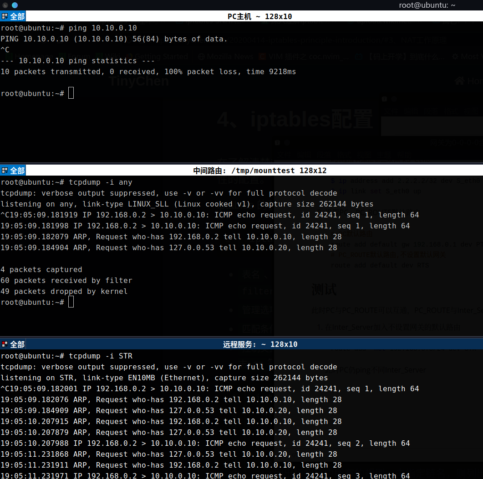Focus the cursor at PC主机 shell prompt

click(x=71, y=94)
